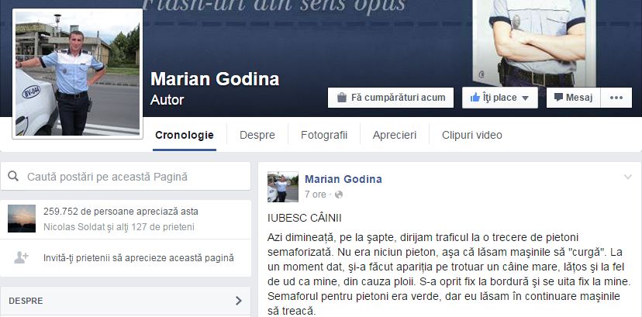Select the Aprecieri tab

click(395, 135)
